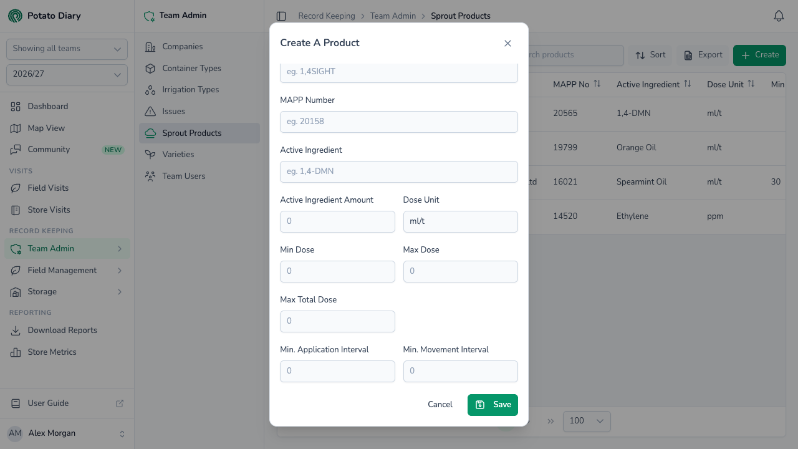Click the Active Ingredient Amount field
The image size is (798, 449).
click(x=337, y=221)
